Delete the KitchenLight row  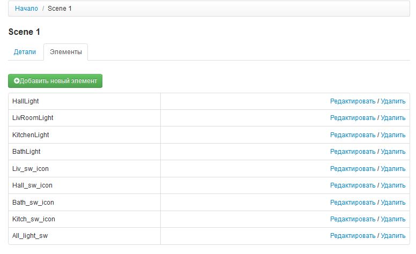[x=393, y=135]
